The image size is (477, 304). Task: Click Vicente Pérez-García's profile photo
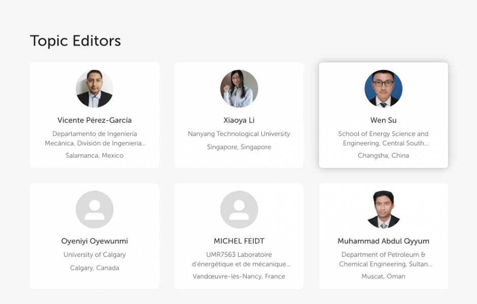coord(94,89)
